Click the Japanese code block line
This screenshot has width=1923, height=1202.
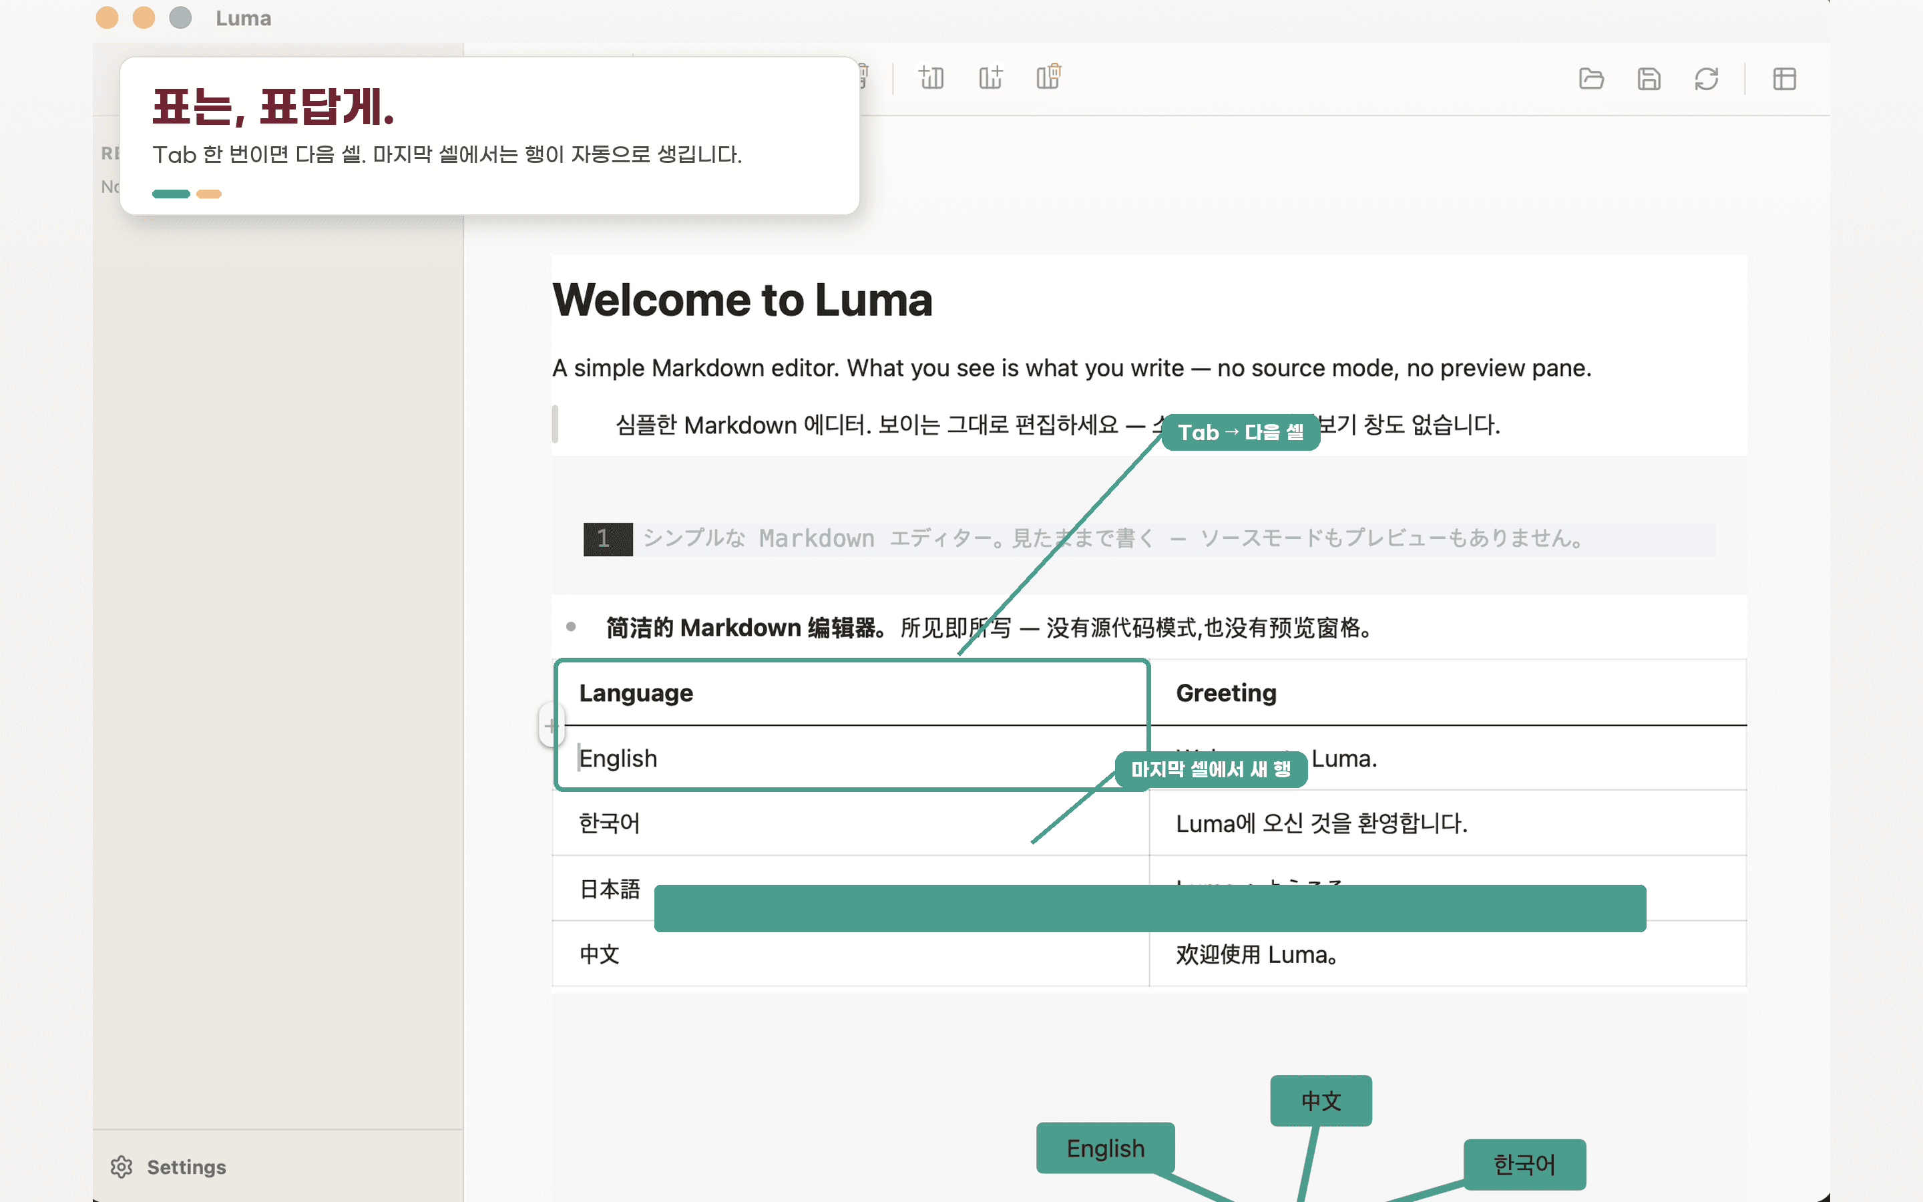1112,538
